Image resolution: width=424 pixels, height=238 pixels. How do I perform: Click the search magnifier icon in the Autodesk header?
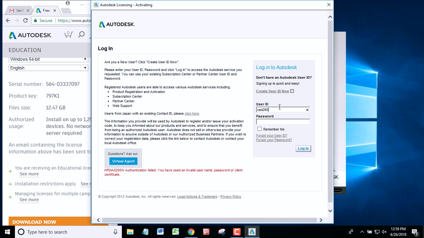coord(81,34)
